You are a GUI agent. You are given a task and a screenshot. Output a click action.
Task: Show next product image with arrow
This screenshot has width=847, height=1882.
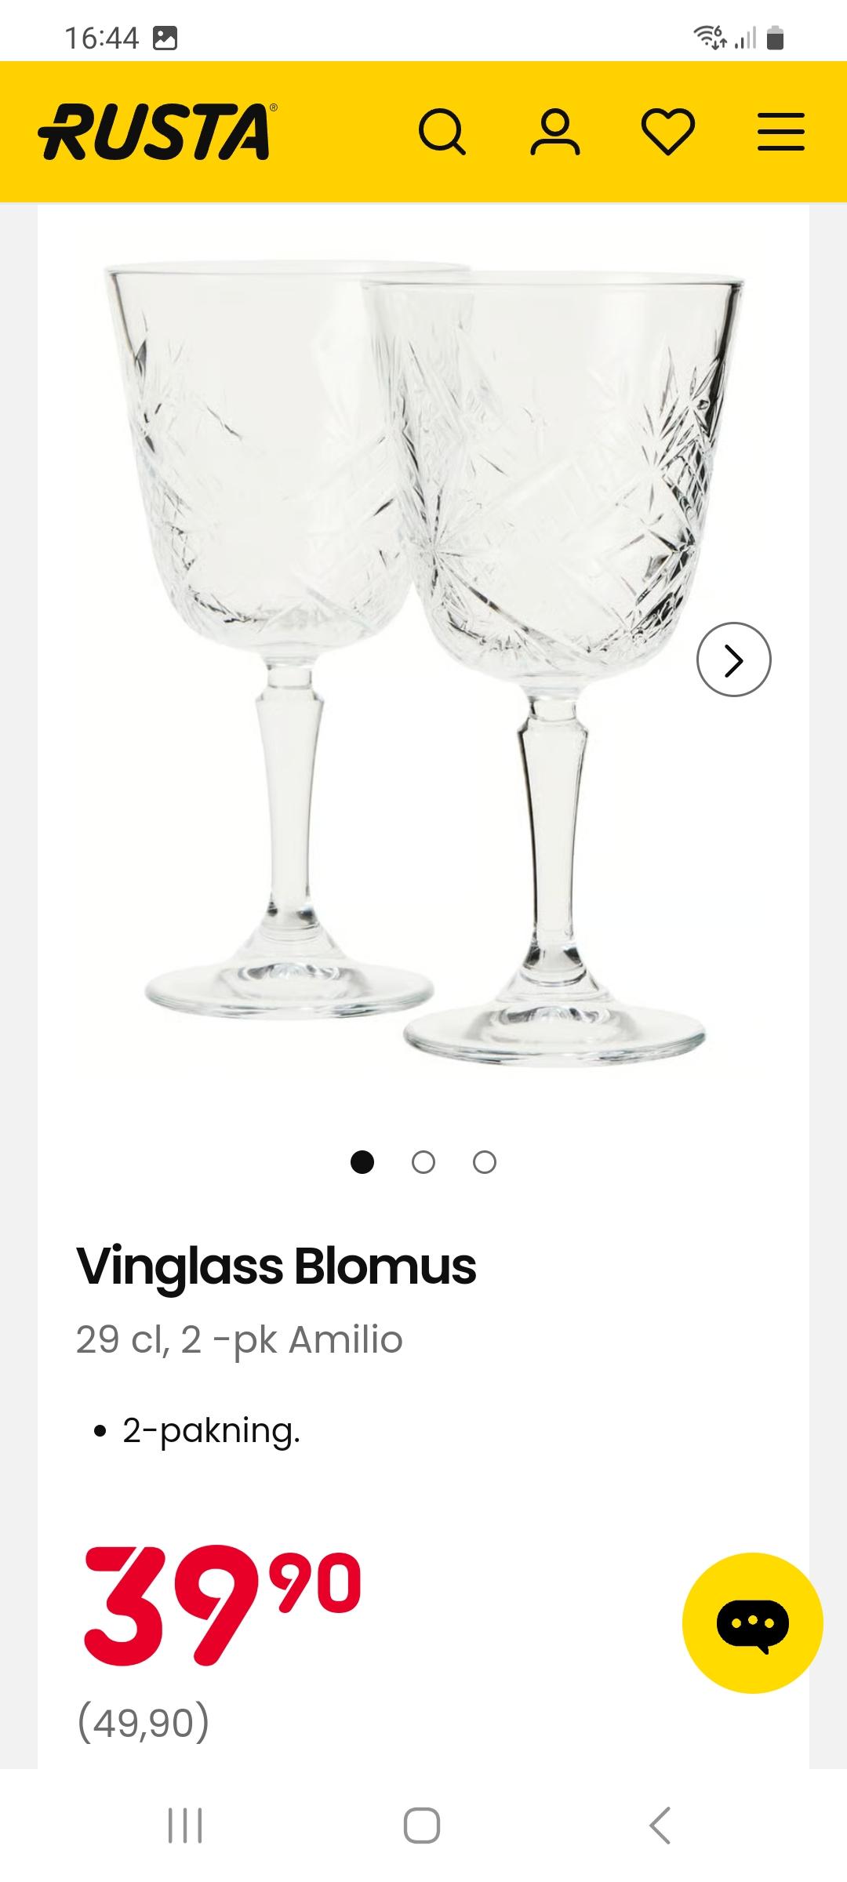[733, 659]
